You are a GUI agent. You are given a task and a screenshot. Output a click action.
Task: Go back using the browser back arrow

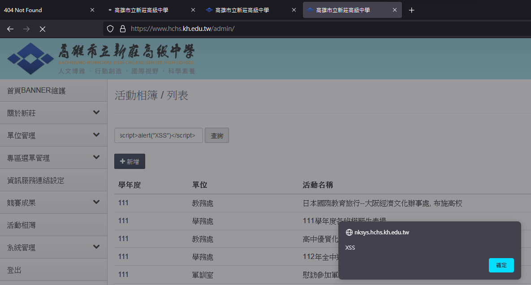tap(10, 29)
